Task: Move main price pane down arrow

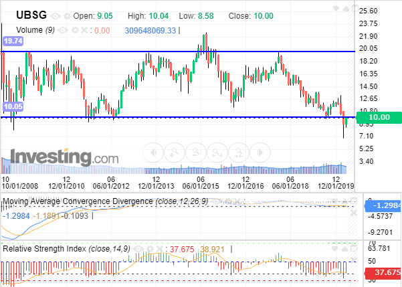Action: tap(336, 9)
